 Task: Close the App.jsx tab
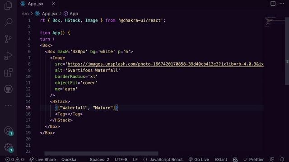(53, 4)
